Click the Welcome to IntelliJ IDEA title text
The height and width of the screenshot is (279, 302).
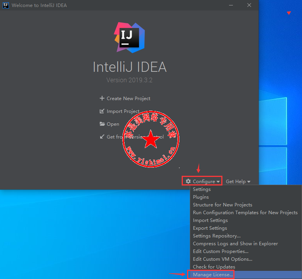coord(39,5)
